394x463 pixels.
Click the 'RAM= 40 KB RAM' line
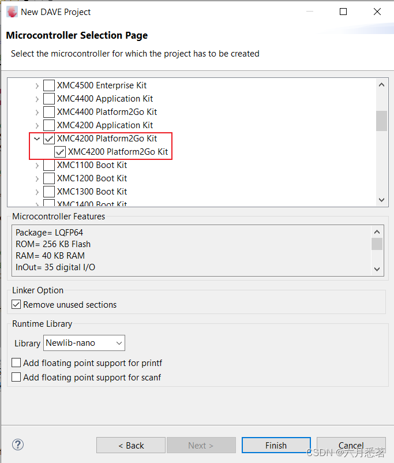(x=50, y=256)
